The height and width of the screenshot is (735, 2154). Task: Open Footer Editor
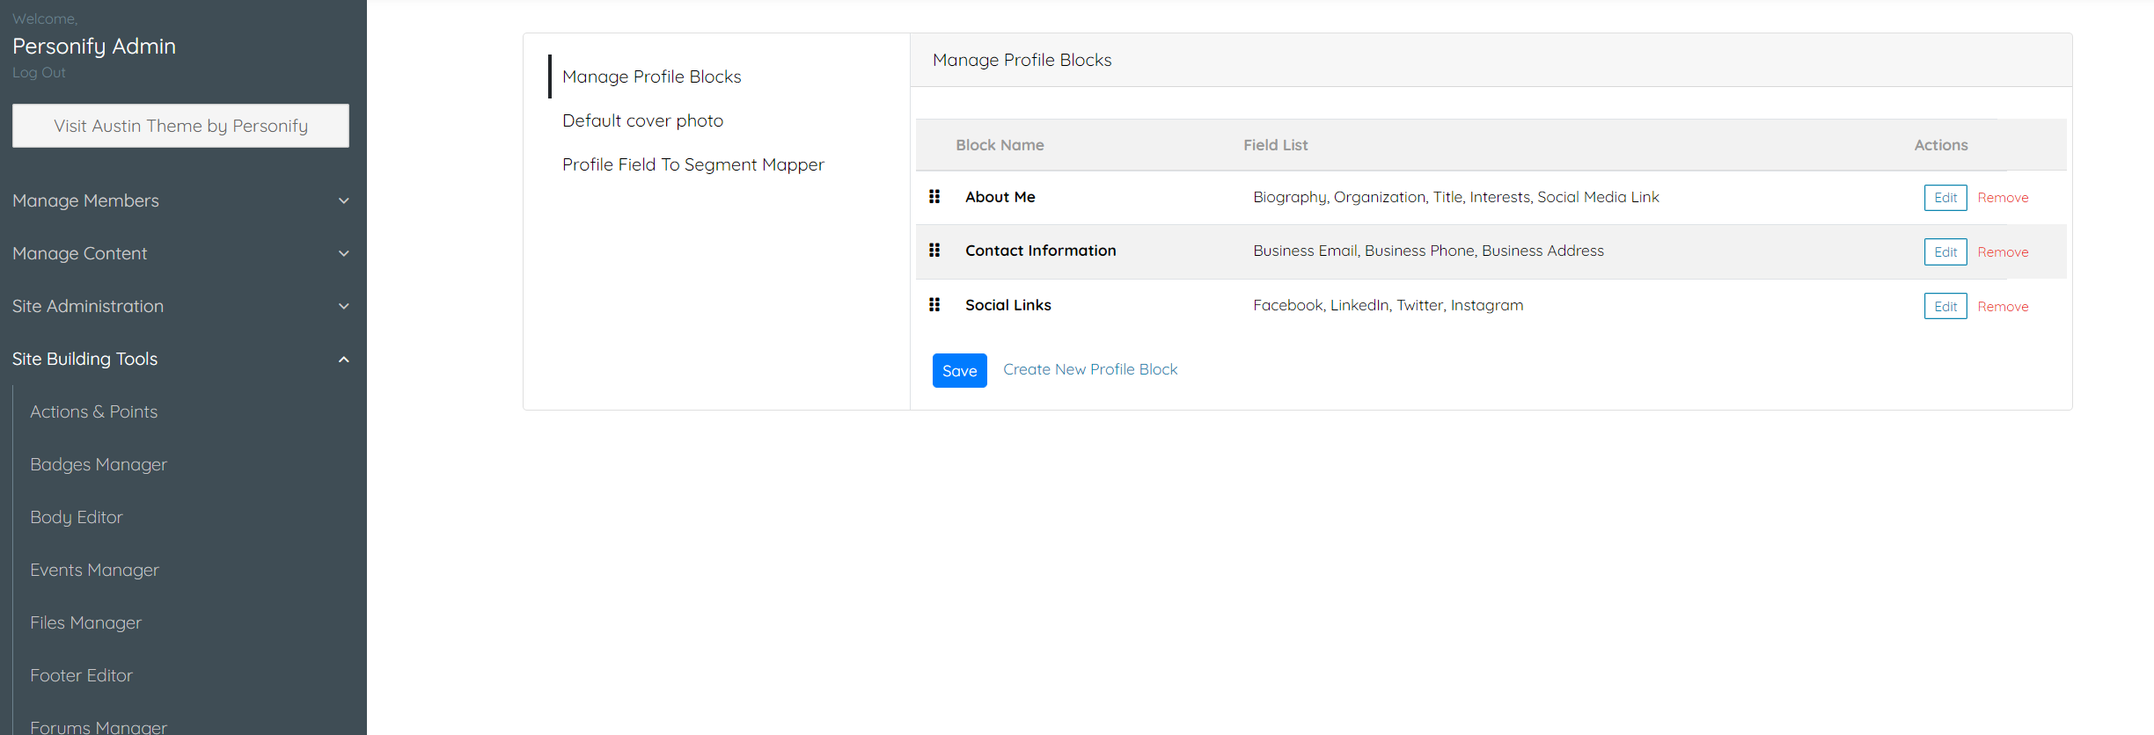coord(82,675)
